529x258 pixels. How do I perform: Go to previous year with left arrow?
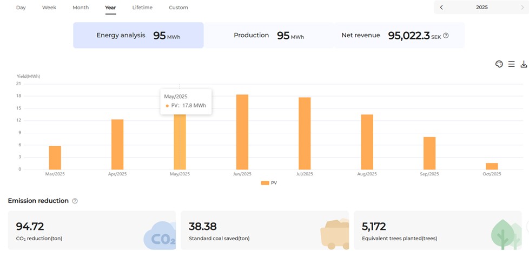pyautogui.click(x=441, y=8)
